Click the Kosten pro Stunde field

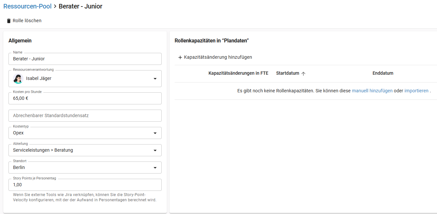click(85, 98)
